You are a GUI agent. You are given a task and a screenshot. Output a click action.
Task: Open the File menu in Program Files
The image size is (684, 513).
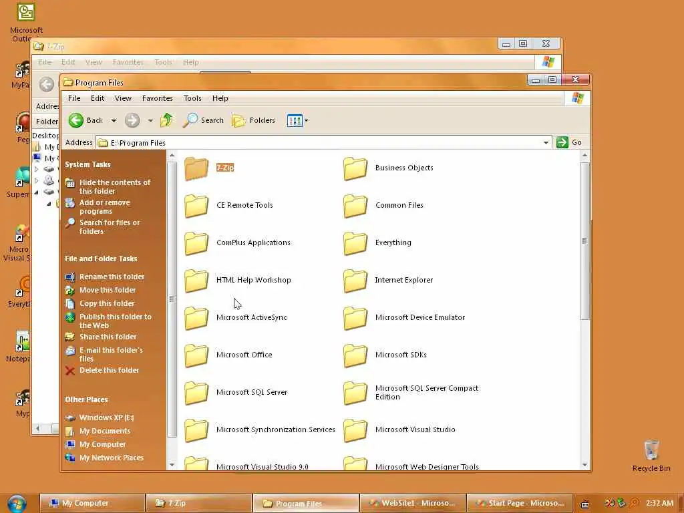[74, 98]
